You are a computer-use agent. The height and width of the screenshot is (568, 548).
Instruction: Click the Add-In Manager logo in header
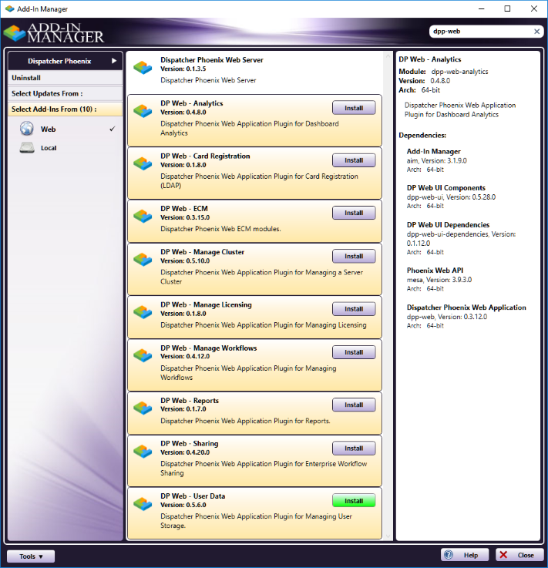click(x=54, y=33)
